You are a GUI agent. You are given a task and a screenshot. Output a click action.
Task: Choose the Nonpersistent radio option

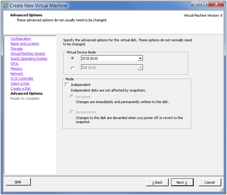pyautogui.click(x=72, y=112)
